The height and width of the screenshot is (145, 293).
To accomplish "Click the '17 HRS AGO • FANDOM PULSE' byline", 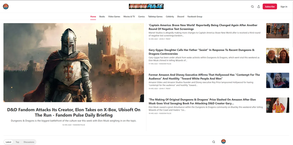I will point(160,64).
